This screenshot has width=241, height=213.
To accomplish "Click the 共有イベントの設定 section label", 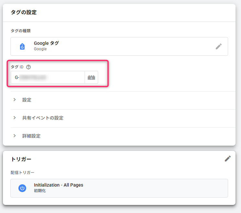I will click(x=43, y=118).
